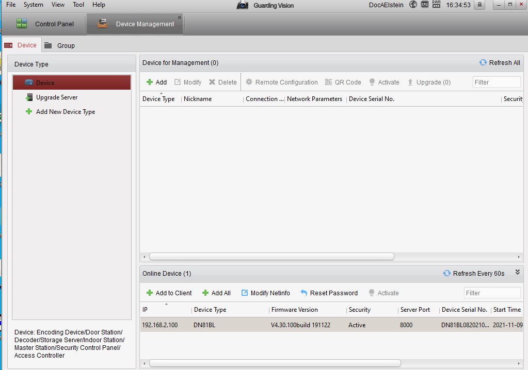Click the Reset Password button
The width and height of the screenshot is (528, 370).
(329, 293)
